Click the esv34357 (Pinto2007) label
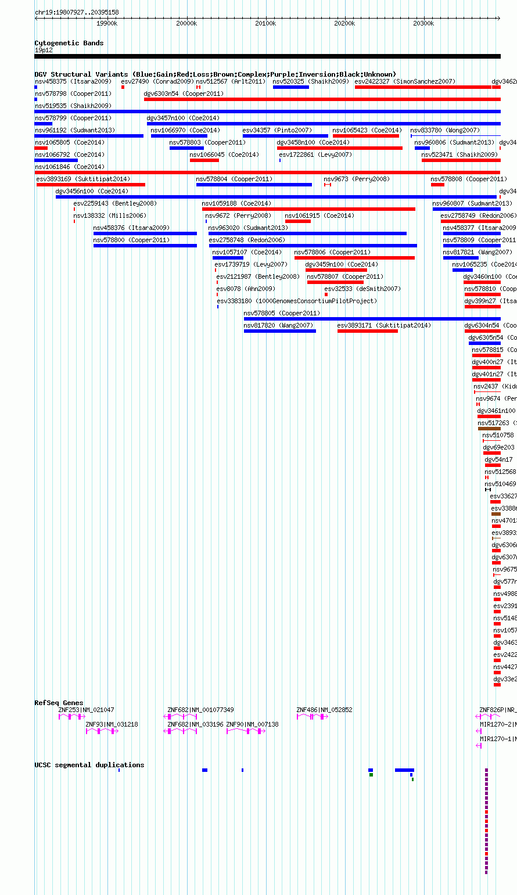 point(277,130)
